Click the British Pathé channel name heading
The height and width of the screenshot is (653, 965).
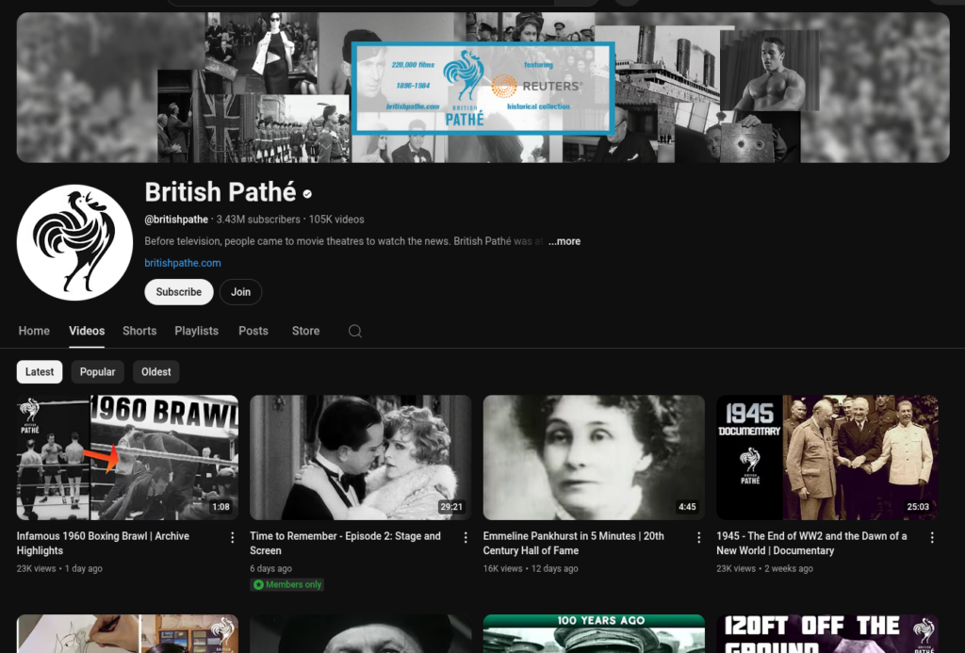point(221,192)
